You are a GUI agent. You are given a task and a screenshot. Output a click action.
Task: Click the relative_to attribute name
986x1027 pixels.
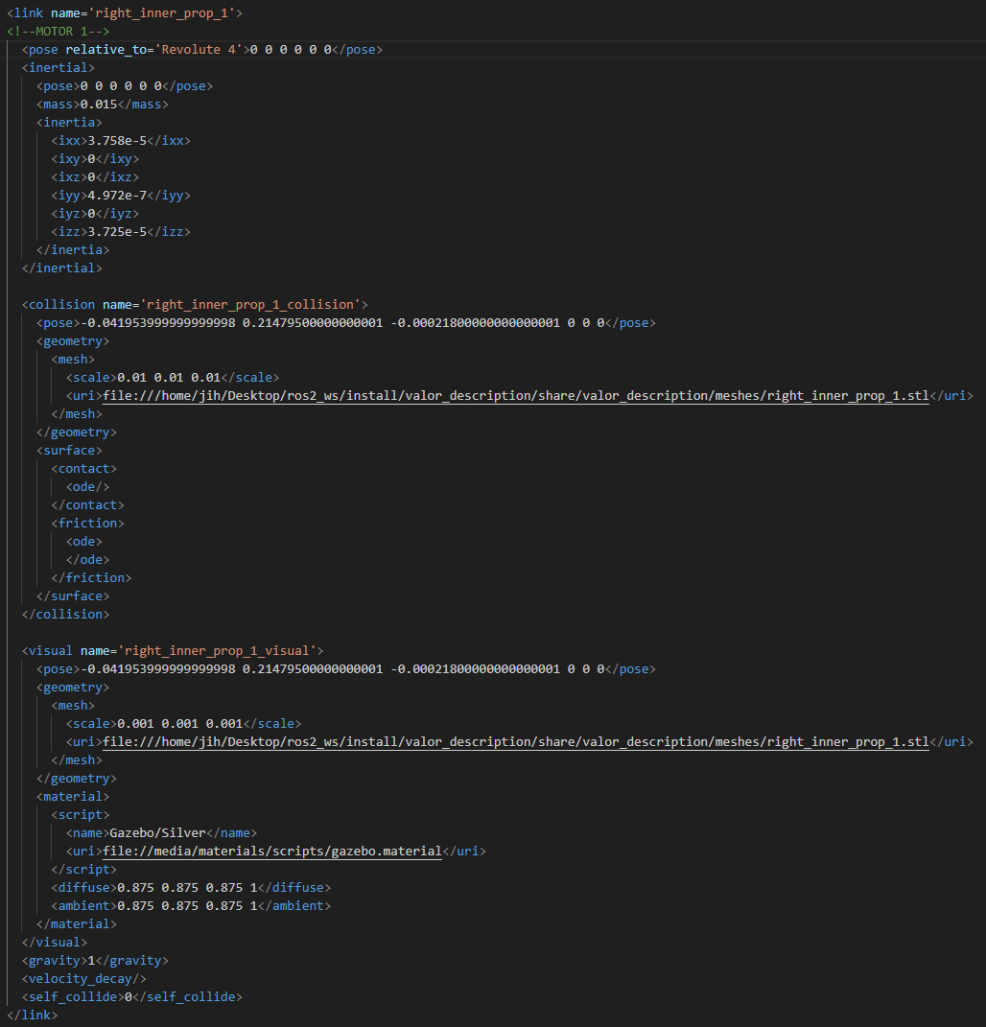point(106,50)
